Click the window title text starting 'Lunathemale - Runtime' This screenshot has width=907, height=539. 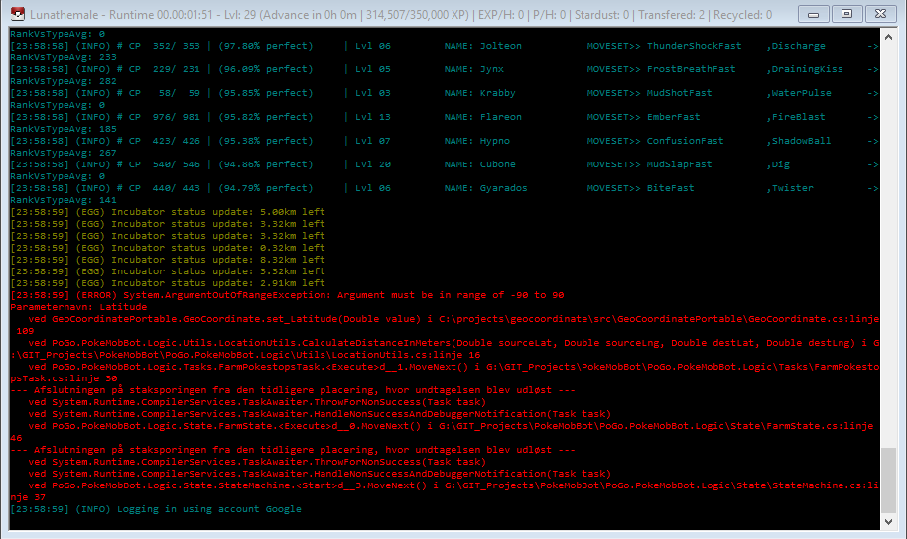click(401, 15)
